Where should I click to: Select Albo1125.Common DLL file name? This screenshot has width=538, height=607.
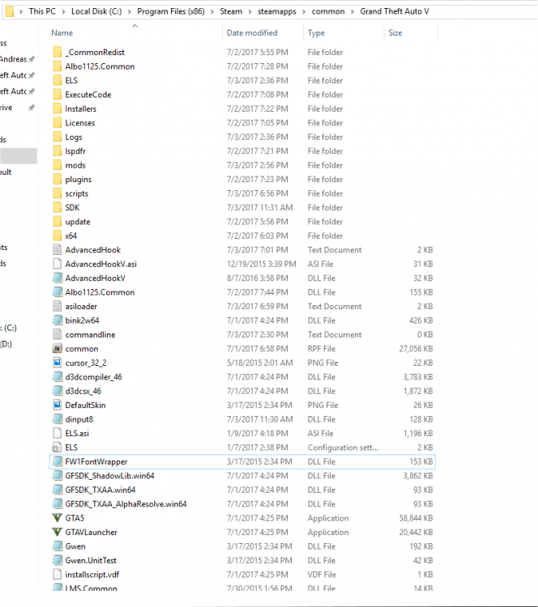(100, 292)
